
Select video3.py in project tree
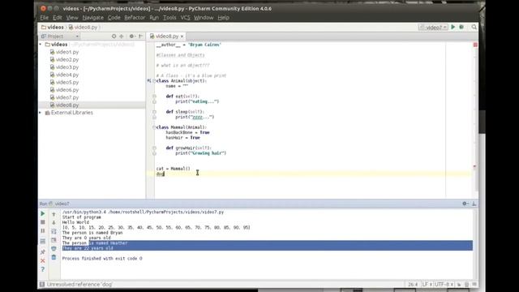64,67
